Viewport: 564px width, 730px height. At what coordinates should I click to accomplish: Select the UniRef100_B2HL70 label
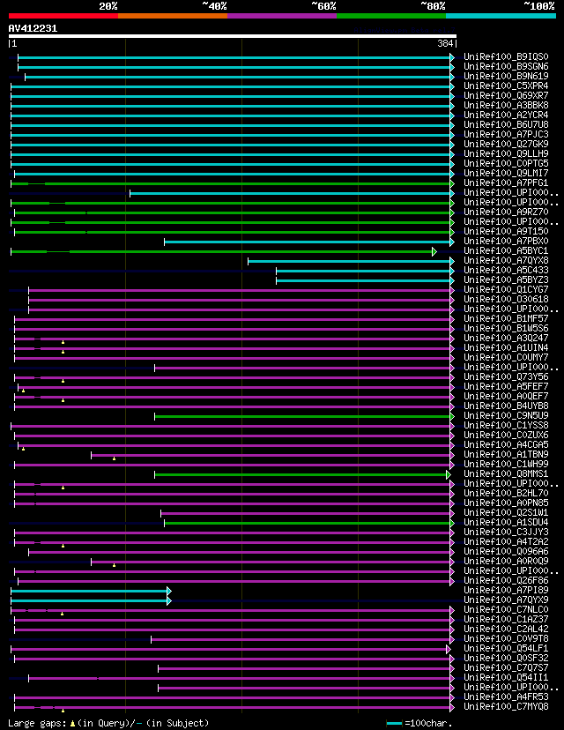[x=506, y=493]
